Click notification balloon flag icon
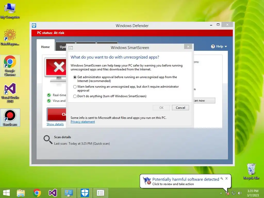This screenshot has height=198, width=264. 147,181
